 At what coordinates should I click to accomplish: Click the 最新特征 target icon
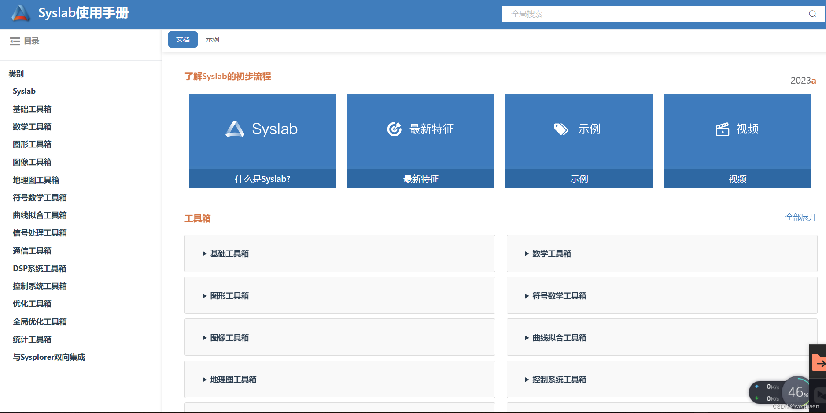[394, 129]
